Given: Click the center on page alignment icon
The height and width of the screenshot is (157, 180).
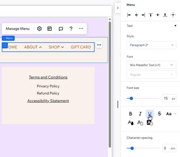Looking at the screenshot, I should click(x=173, y=15).
